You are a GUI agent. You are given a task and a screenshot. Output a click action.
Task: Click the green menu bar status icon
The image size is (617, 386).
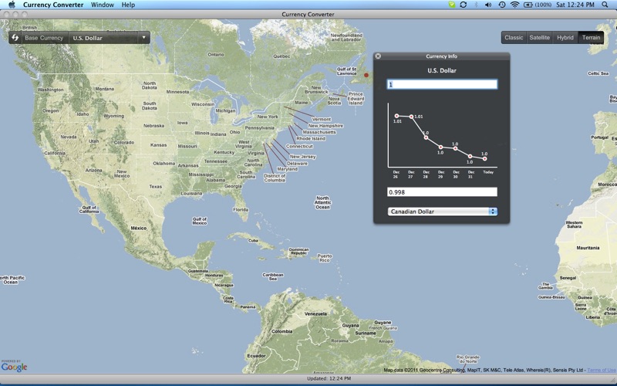point(452,5)
